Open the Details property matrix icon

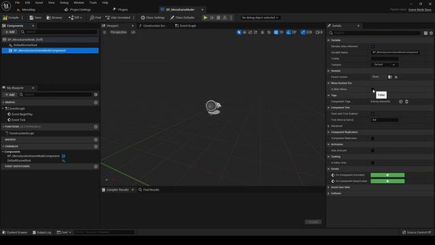pos(425,33)
